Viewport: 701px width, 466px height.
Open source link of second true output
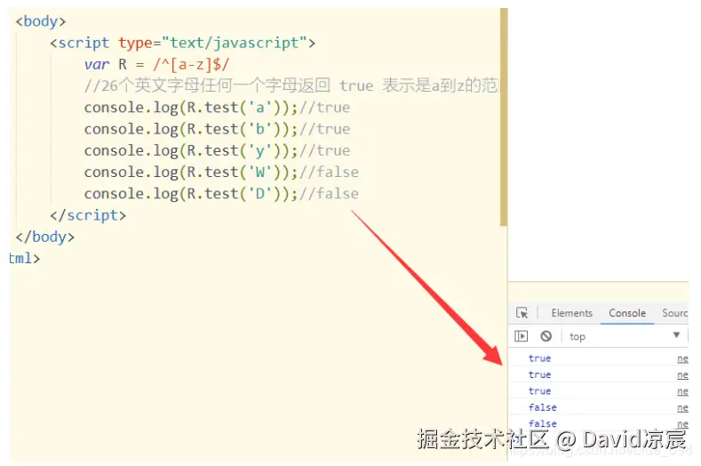(x=682, y=374)
